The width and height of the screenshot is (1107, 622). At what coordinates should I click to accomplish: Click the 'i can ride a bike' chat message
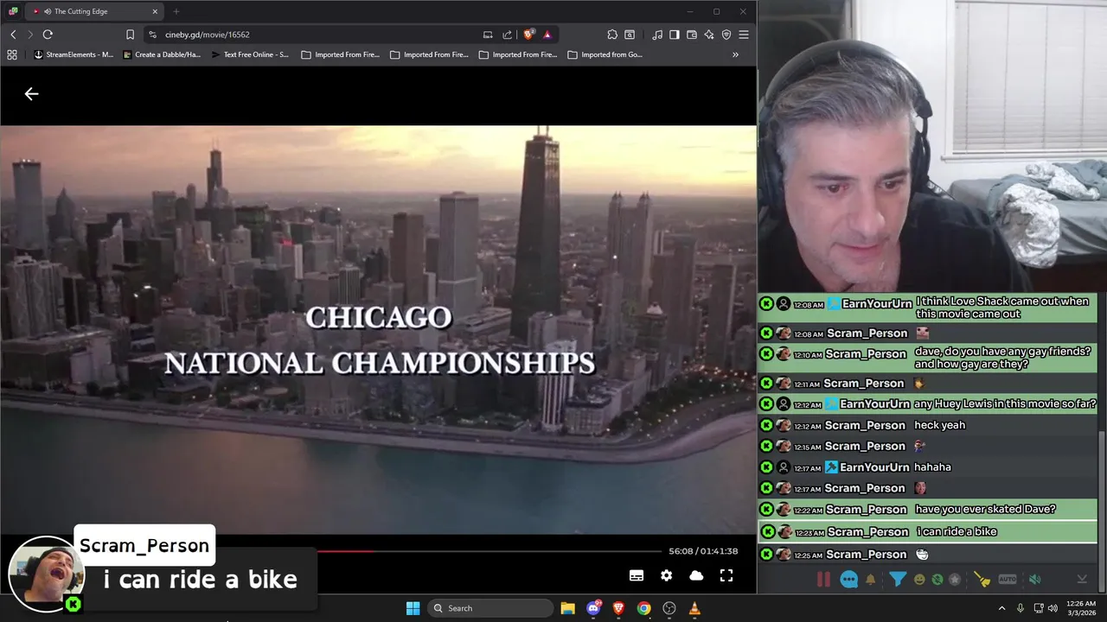pyautogui.click(x=957, y=531)
